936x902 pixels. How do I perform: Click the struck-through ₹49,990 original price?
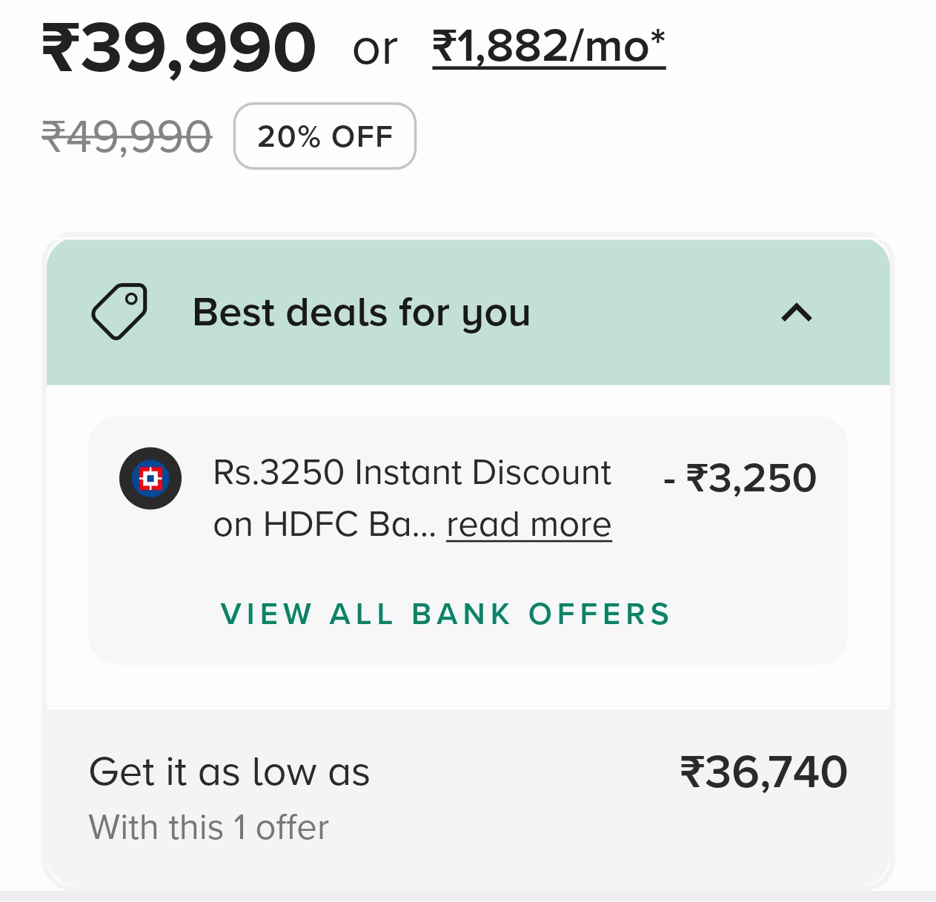click(127, 137)
